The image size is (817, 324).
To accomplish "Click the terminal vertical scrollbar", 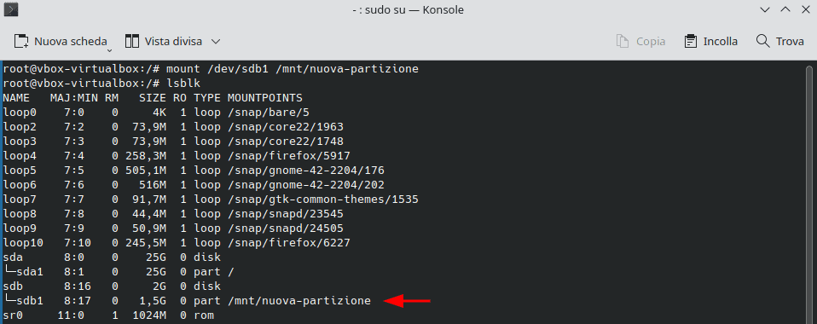I will [809, 192].
